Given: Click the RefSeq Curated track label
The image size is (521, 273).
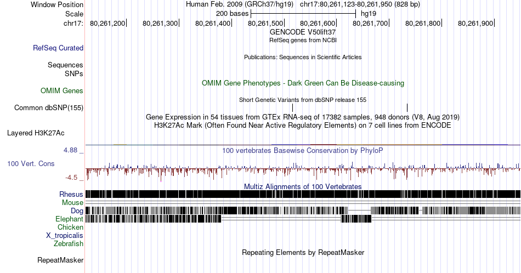Looking at the screenshot, I should coord(58,48).
